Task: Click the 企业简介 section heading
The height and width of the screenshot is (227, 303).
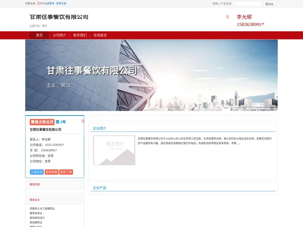Action: [99, 128]
